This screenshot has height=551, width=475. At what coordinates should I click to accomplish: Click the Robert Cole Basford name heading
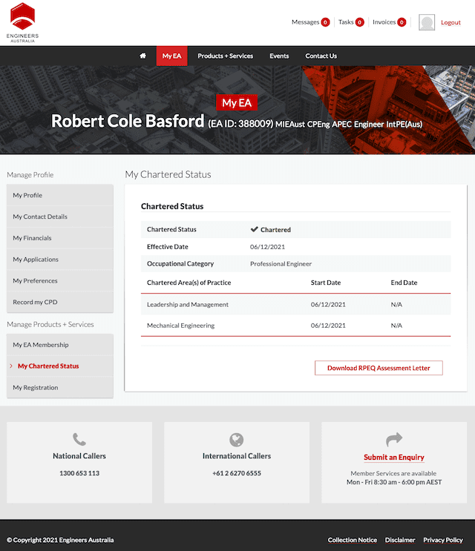click(128, 121)
